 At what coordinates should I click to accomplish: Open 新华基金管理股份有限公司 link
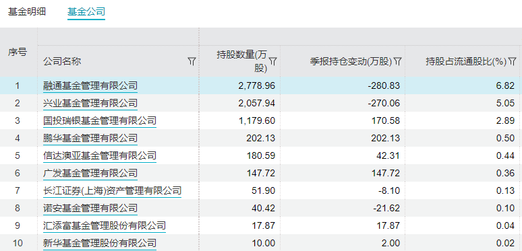(100, 243)
